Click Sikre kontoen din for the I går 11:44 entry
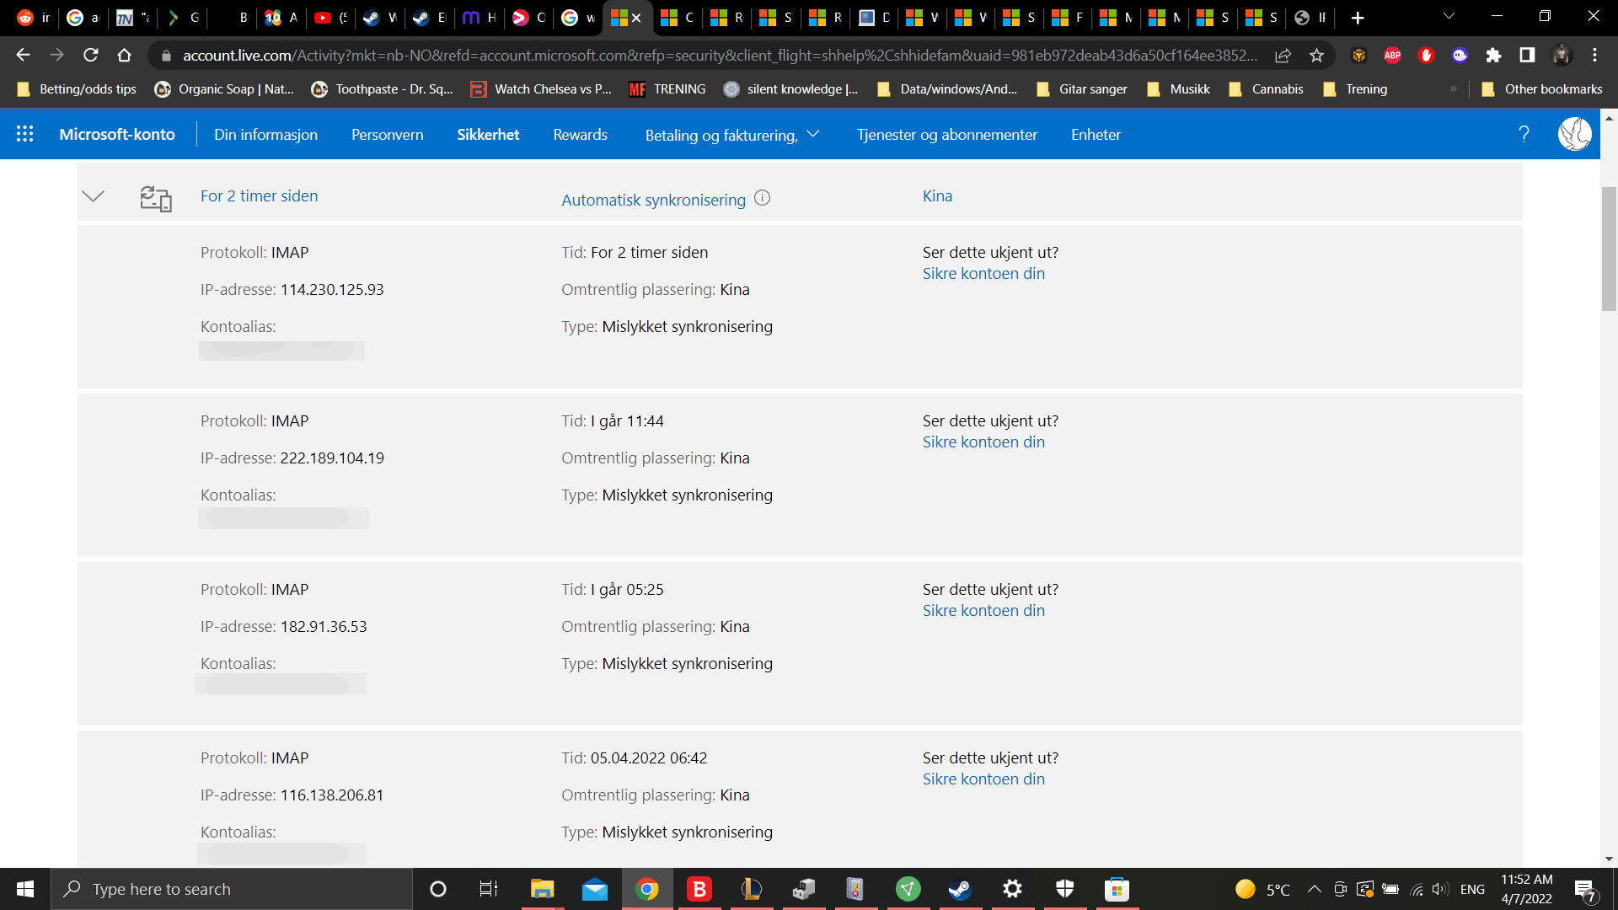This screenshot has height=910, width=1618. [983, 442]
